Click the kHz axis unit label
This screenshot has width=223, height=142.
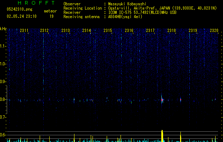(x=3, y=29)
